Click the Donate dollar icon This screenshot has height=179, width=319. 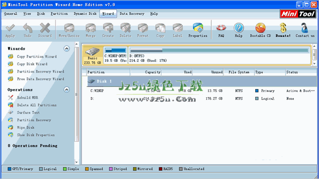pyautogui.click(x=283, y=28)
